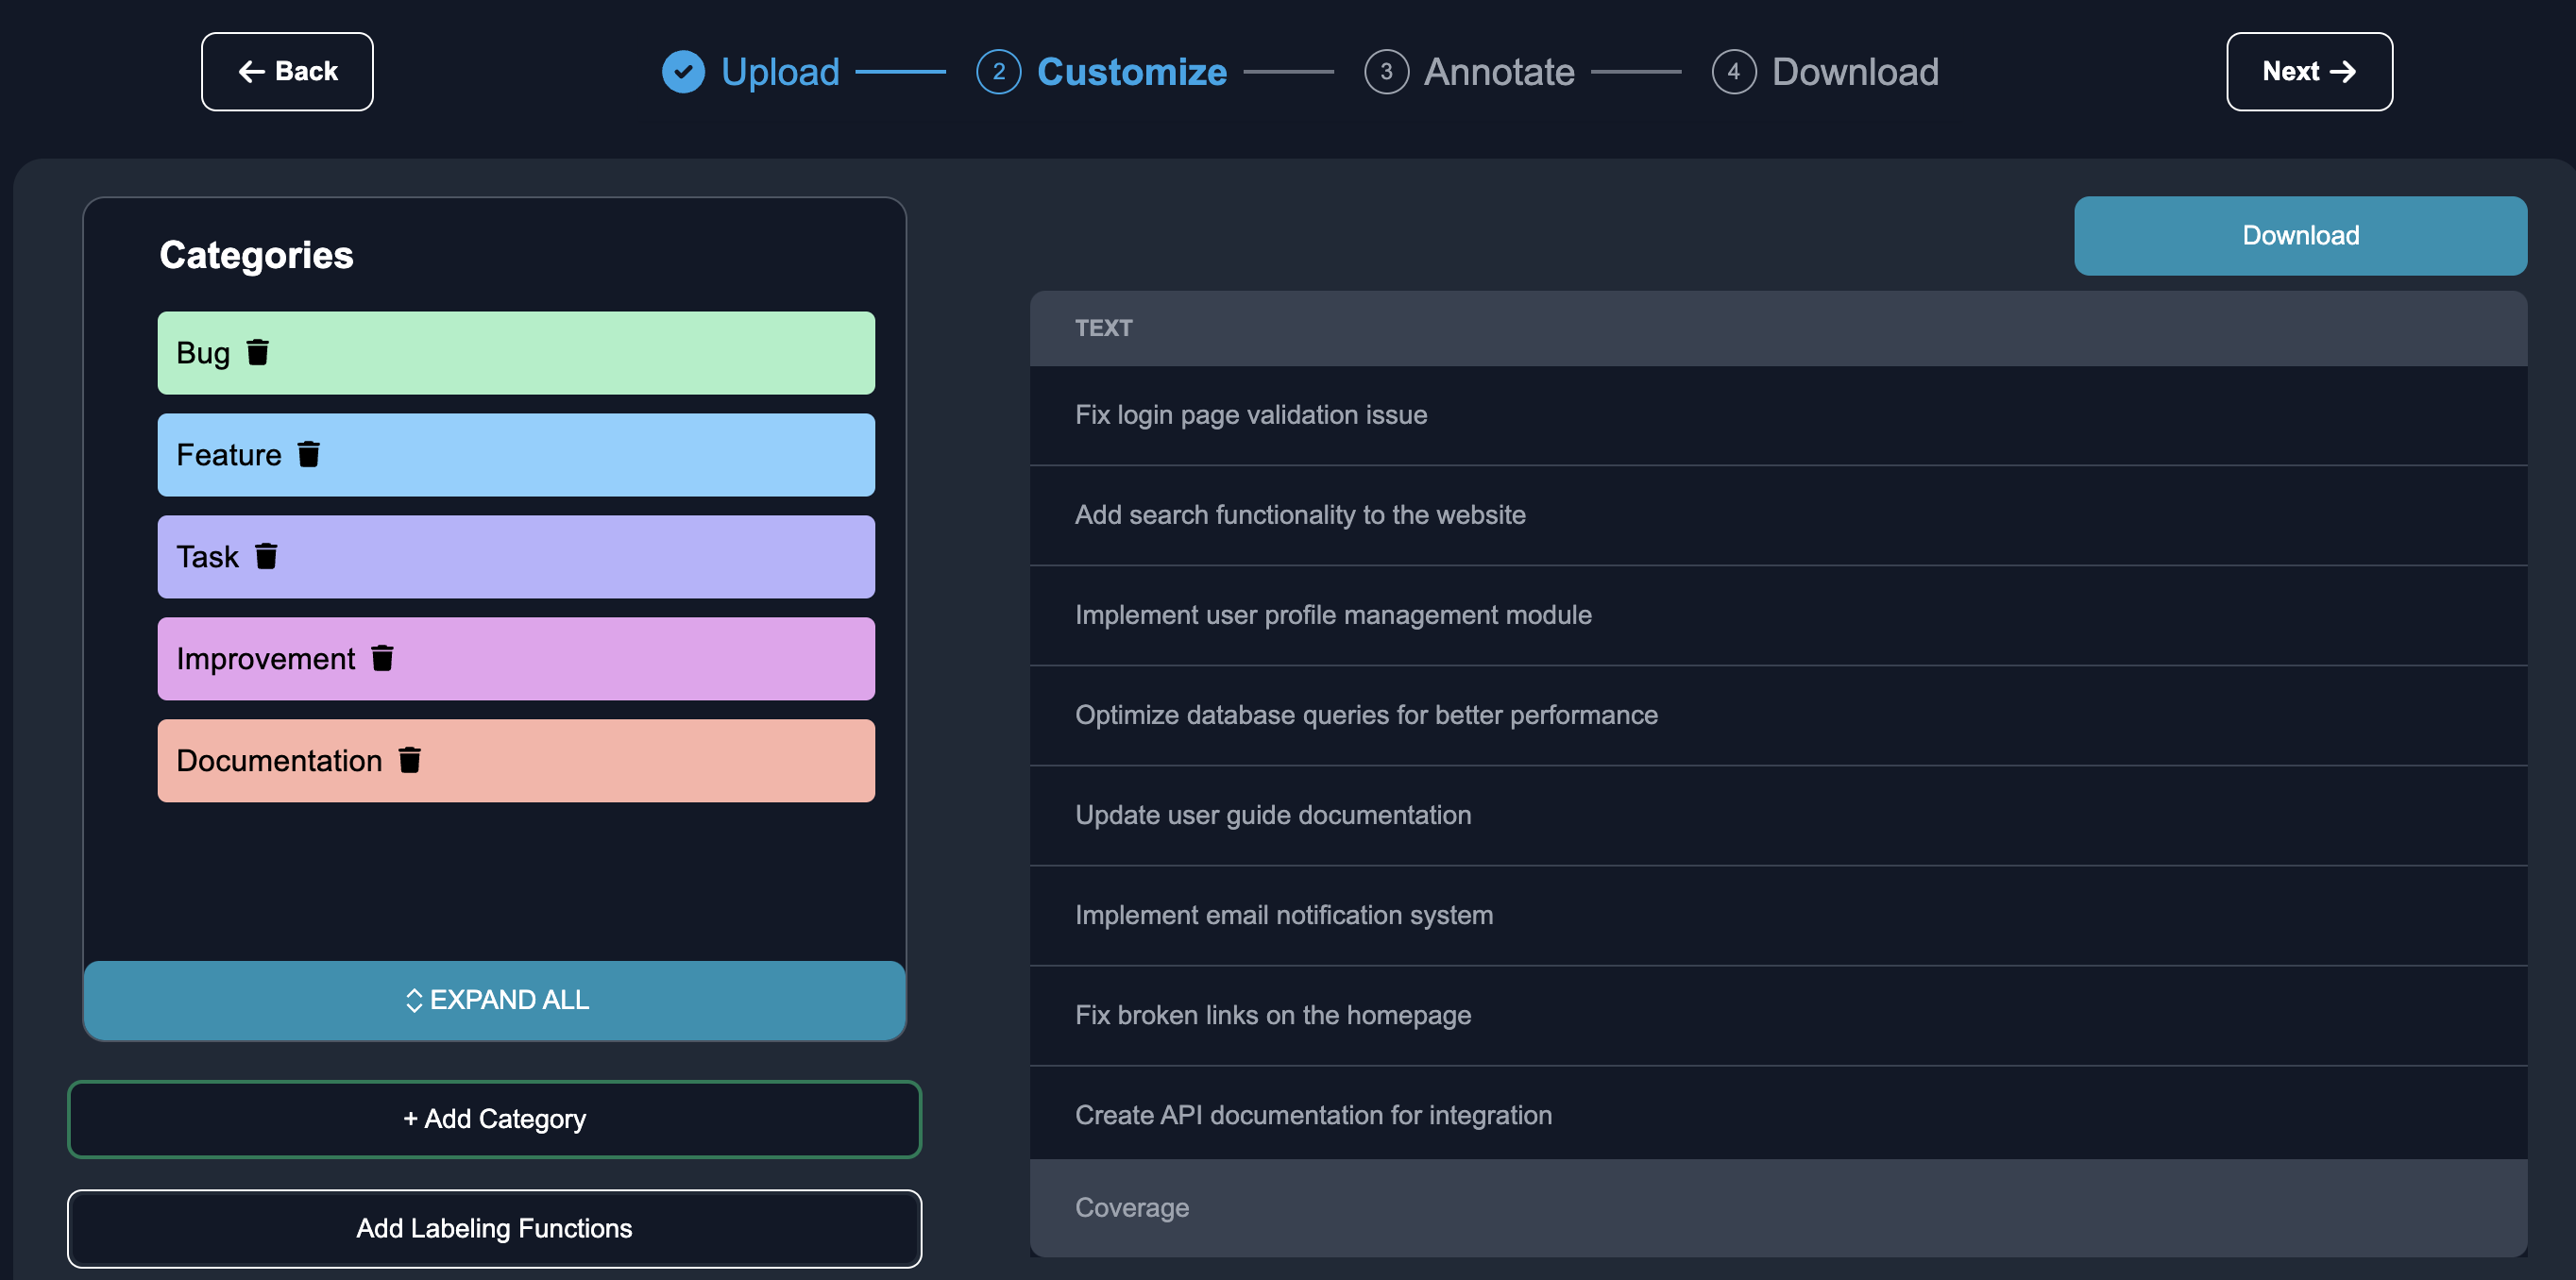Click the delete icon on Task category
This screenshot has width=2576, height=1280.
click(269, 557)
